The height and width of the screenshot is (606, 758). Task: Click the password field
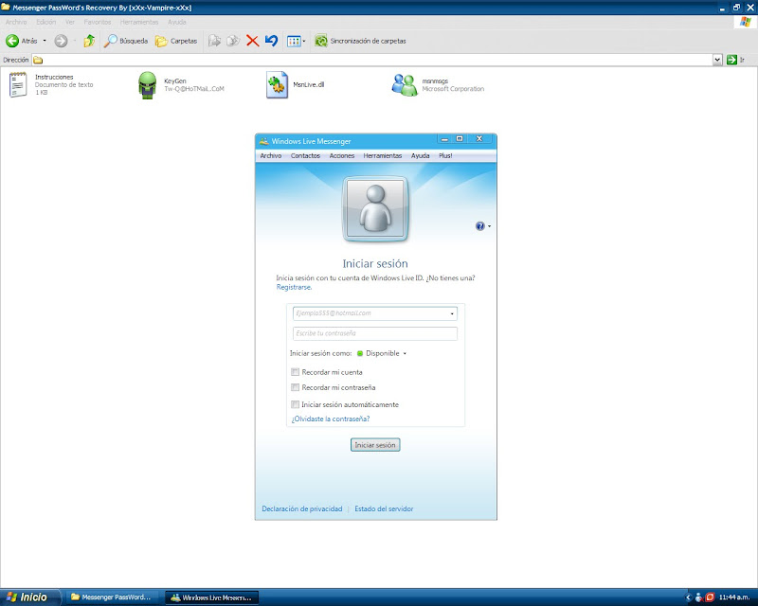(x=374, y=333)
